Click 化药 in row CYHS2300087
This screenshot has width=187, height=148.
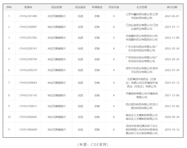click(80, 27)
